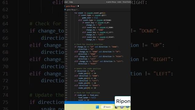Click the black Task View taskbar icon
Screen dimensions: 195x110
coord(116,107)
